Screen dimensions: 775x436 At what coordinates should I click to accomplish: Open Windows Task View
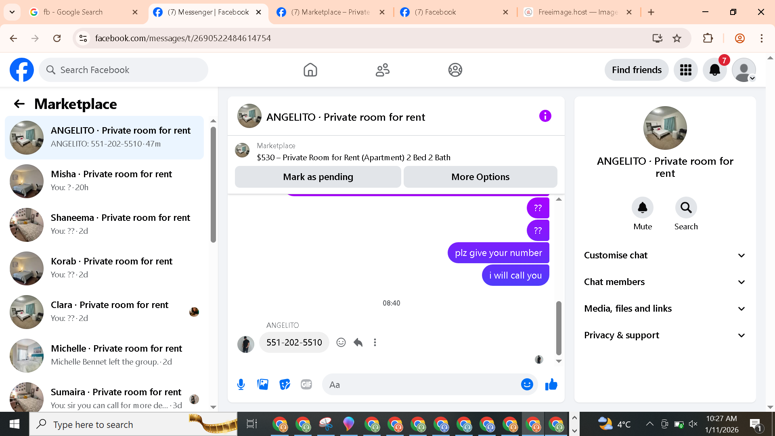251,424
